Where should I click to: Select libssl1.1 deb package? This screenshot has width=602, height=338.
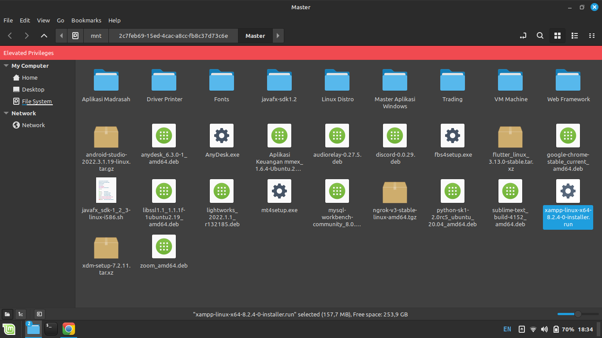pos(164,203)
